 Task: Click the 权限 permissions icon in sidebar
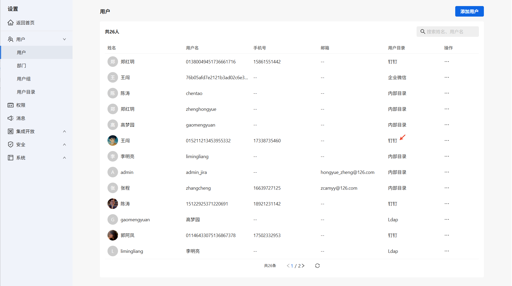click(11, 105)
